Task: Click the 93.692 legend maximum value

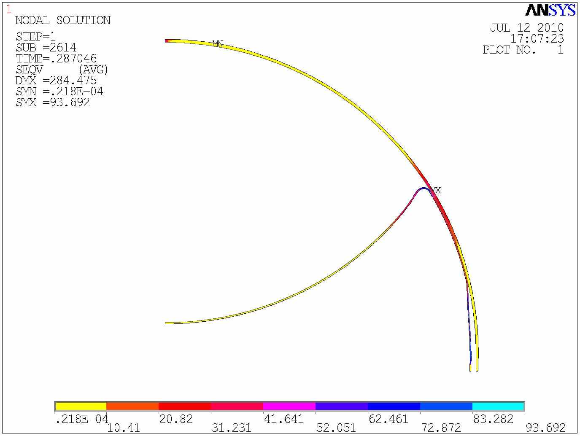Action: click(x=545, y=428)
